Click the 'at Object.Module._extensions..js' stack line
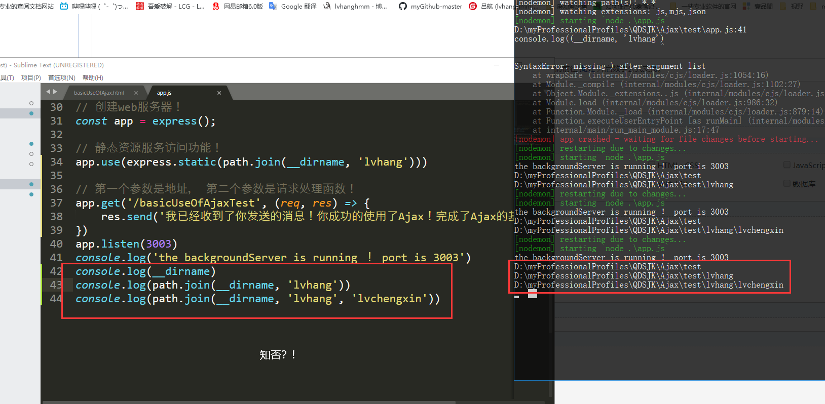Image resolution: width=825 pixels, height=404 pixels. (x=679, y=94)
